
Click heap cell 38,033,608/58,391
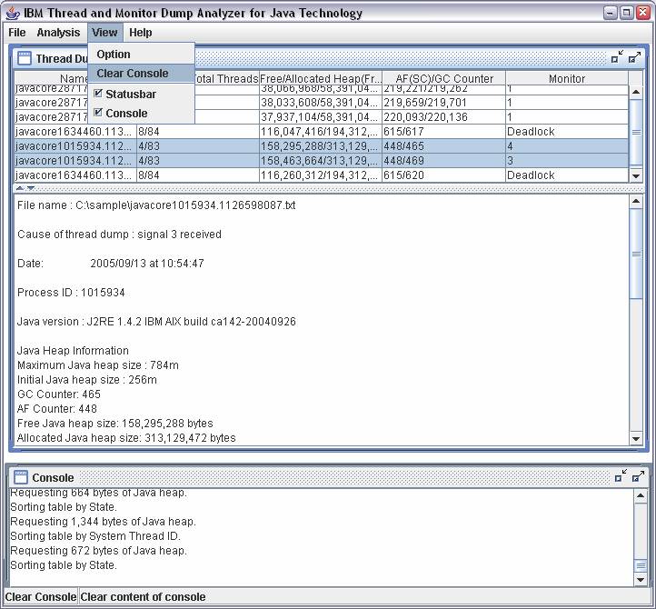click(x=321, y=103)
